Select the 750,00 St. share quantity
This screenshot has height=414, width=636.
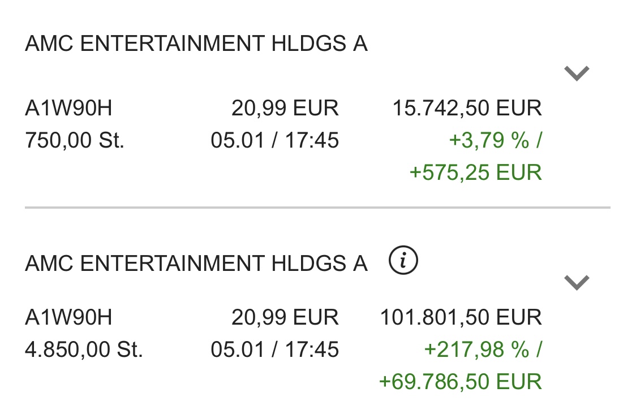point(74,139)
